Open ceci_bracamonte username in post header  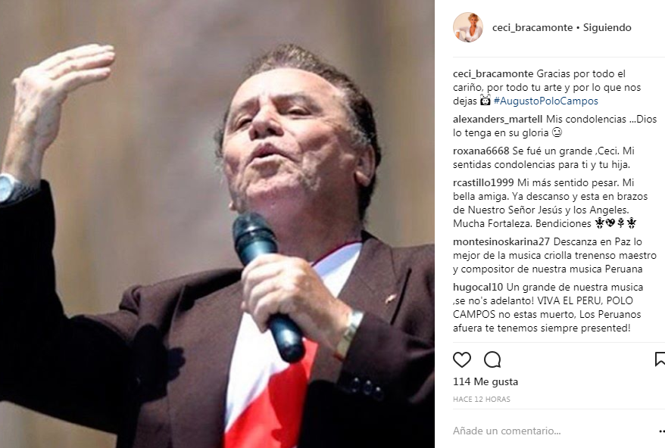(x=532, y=27)
